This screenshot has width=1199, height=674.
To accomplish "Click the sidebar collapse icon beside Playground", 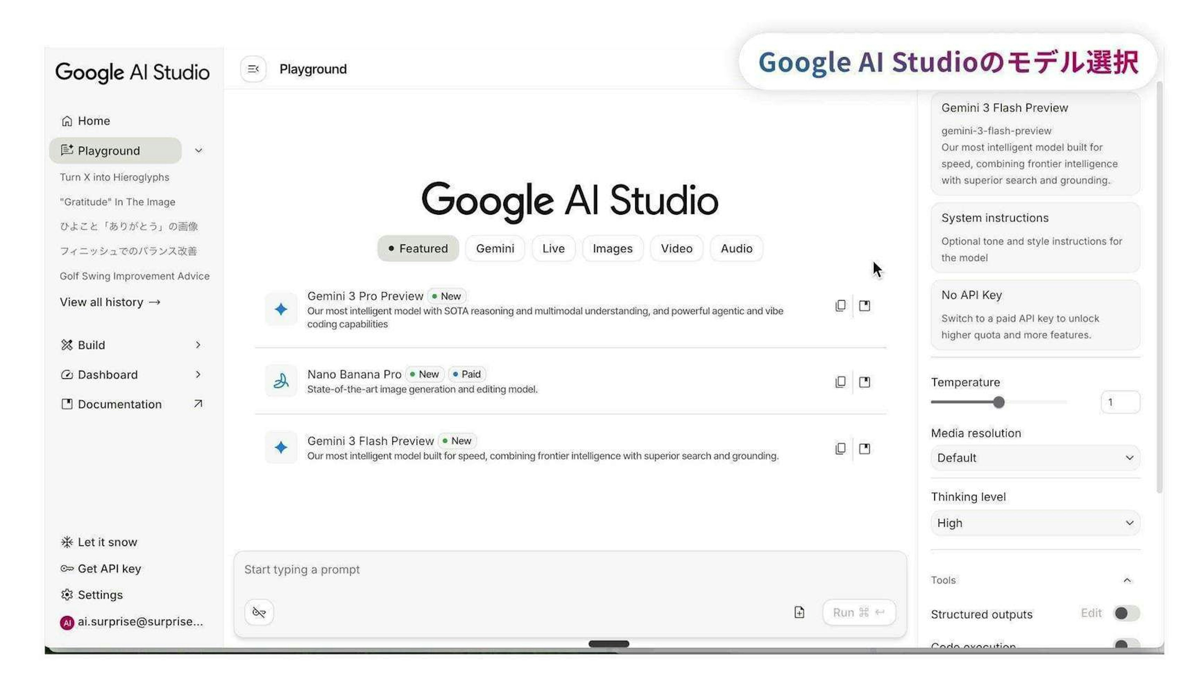I will coord(253,69).
